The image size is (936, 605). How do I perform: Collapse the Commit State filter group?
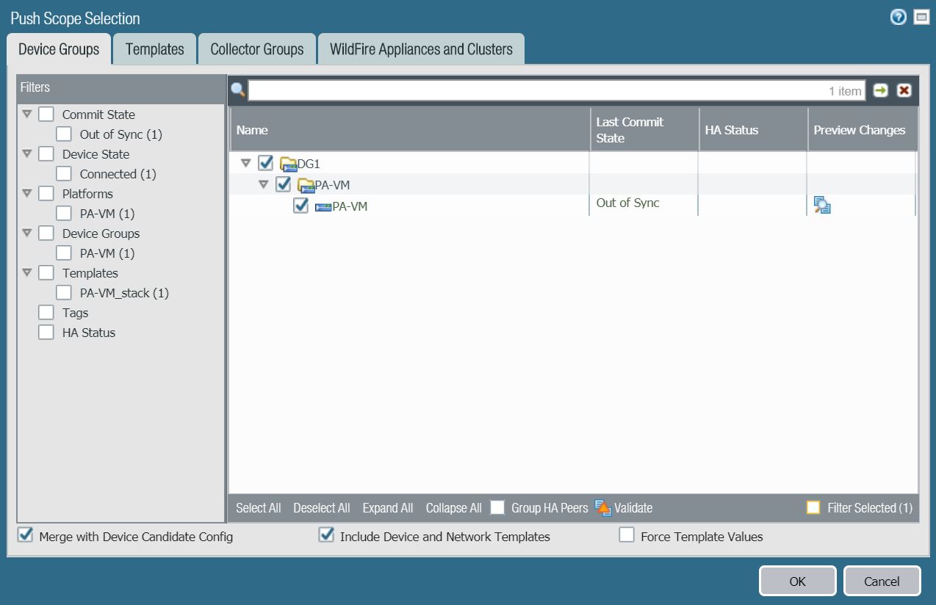click(27, 115)
